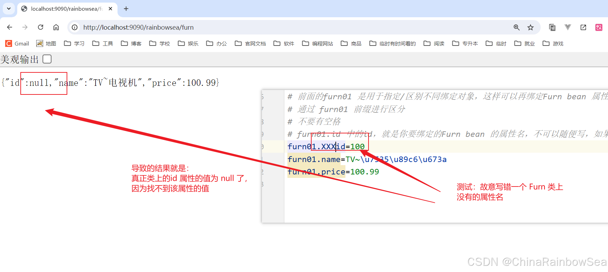This screenshot has width=608, height=272.
Task: Open the 临时 bookmark folder
Action: pos(496,43)
